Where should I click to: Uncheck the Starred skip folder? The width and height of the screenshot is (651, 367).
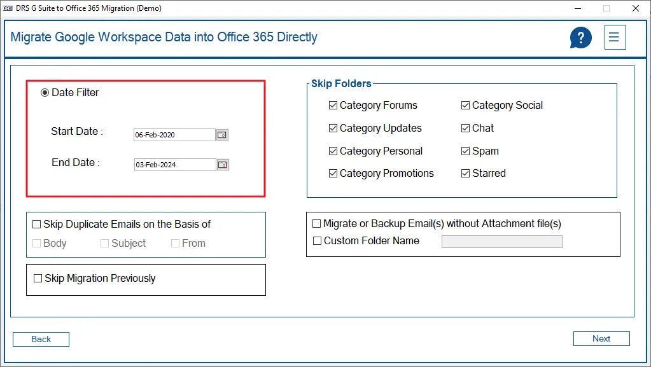[465, 174]
